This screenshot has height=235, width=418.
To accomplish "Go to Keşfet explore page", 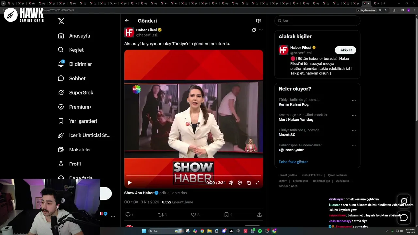I will (71, 50).
